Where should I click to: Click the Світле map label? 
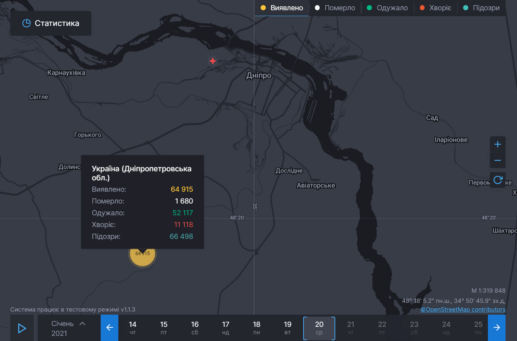(x=39, y=97)
